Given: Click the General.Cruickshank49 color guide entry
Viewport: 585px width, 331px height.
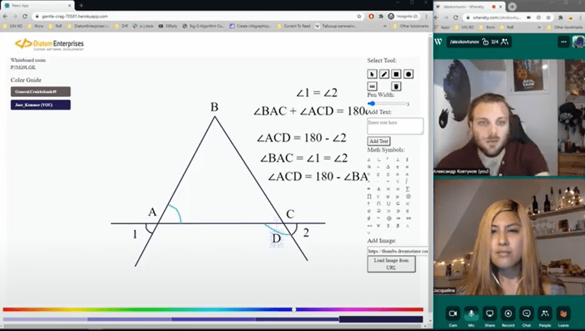Looking at the screenshot, I should coord(41,92).
